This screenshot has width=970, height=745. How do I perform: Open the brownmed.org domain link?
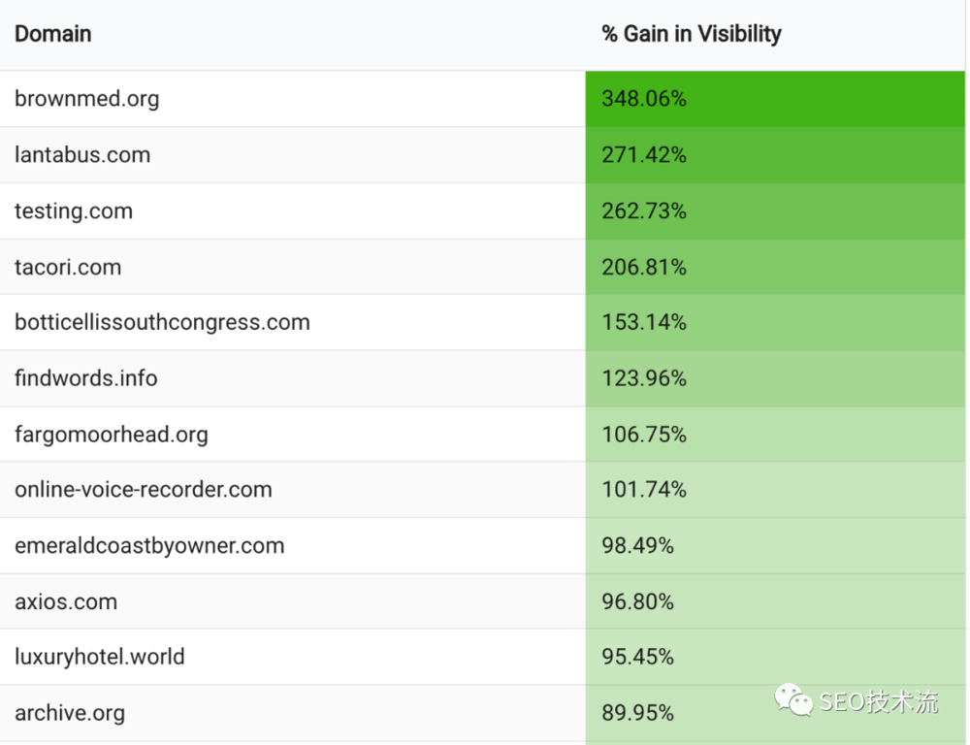click(x=86, y=99)
